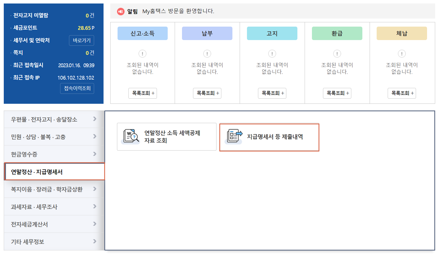This screenshot has width=440, height=257.
Task: Click 목록조회 + under 체납
Action: (x=402, y=93)
